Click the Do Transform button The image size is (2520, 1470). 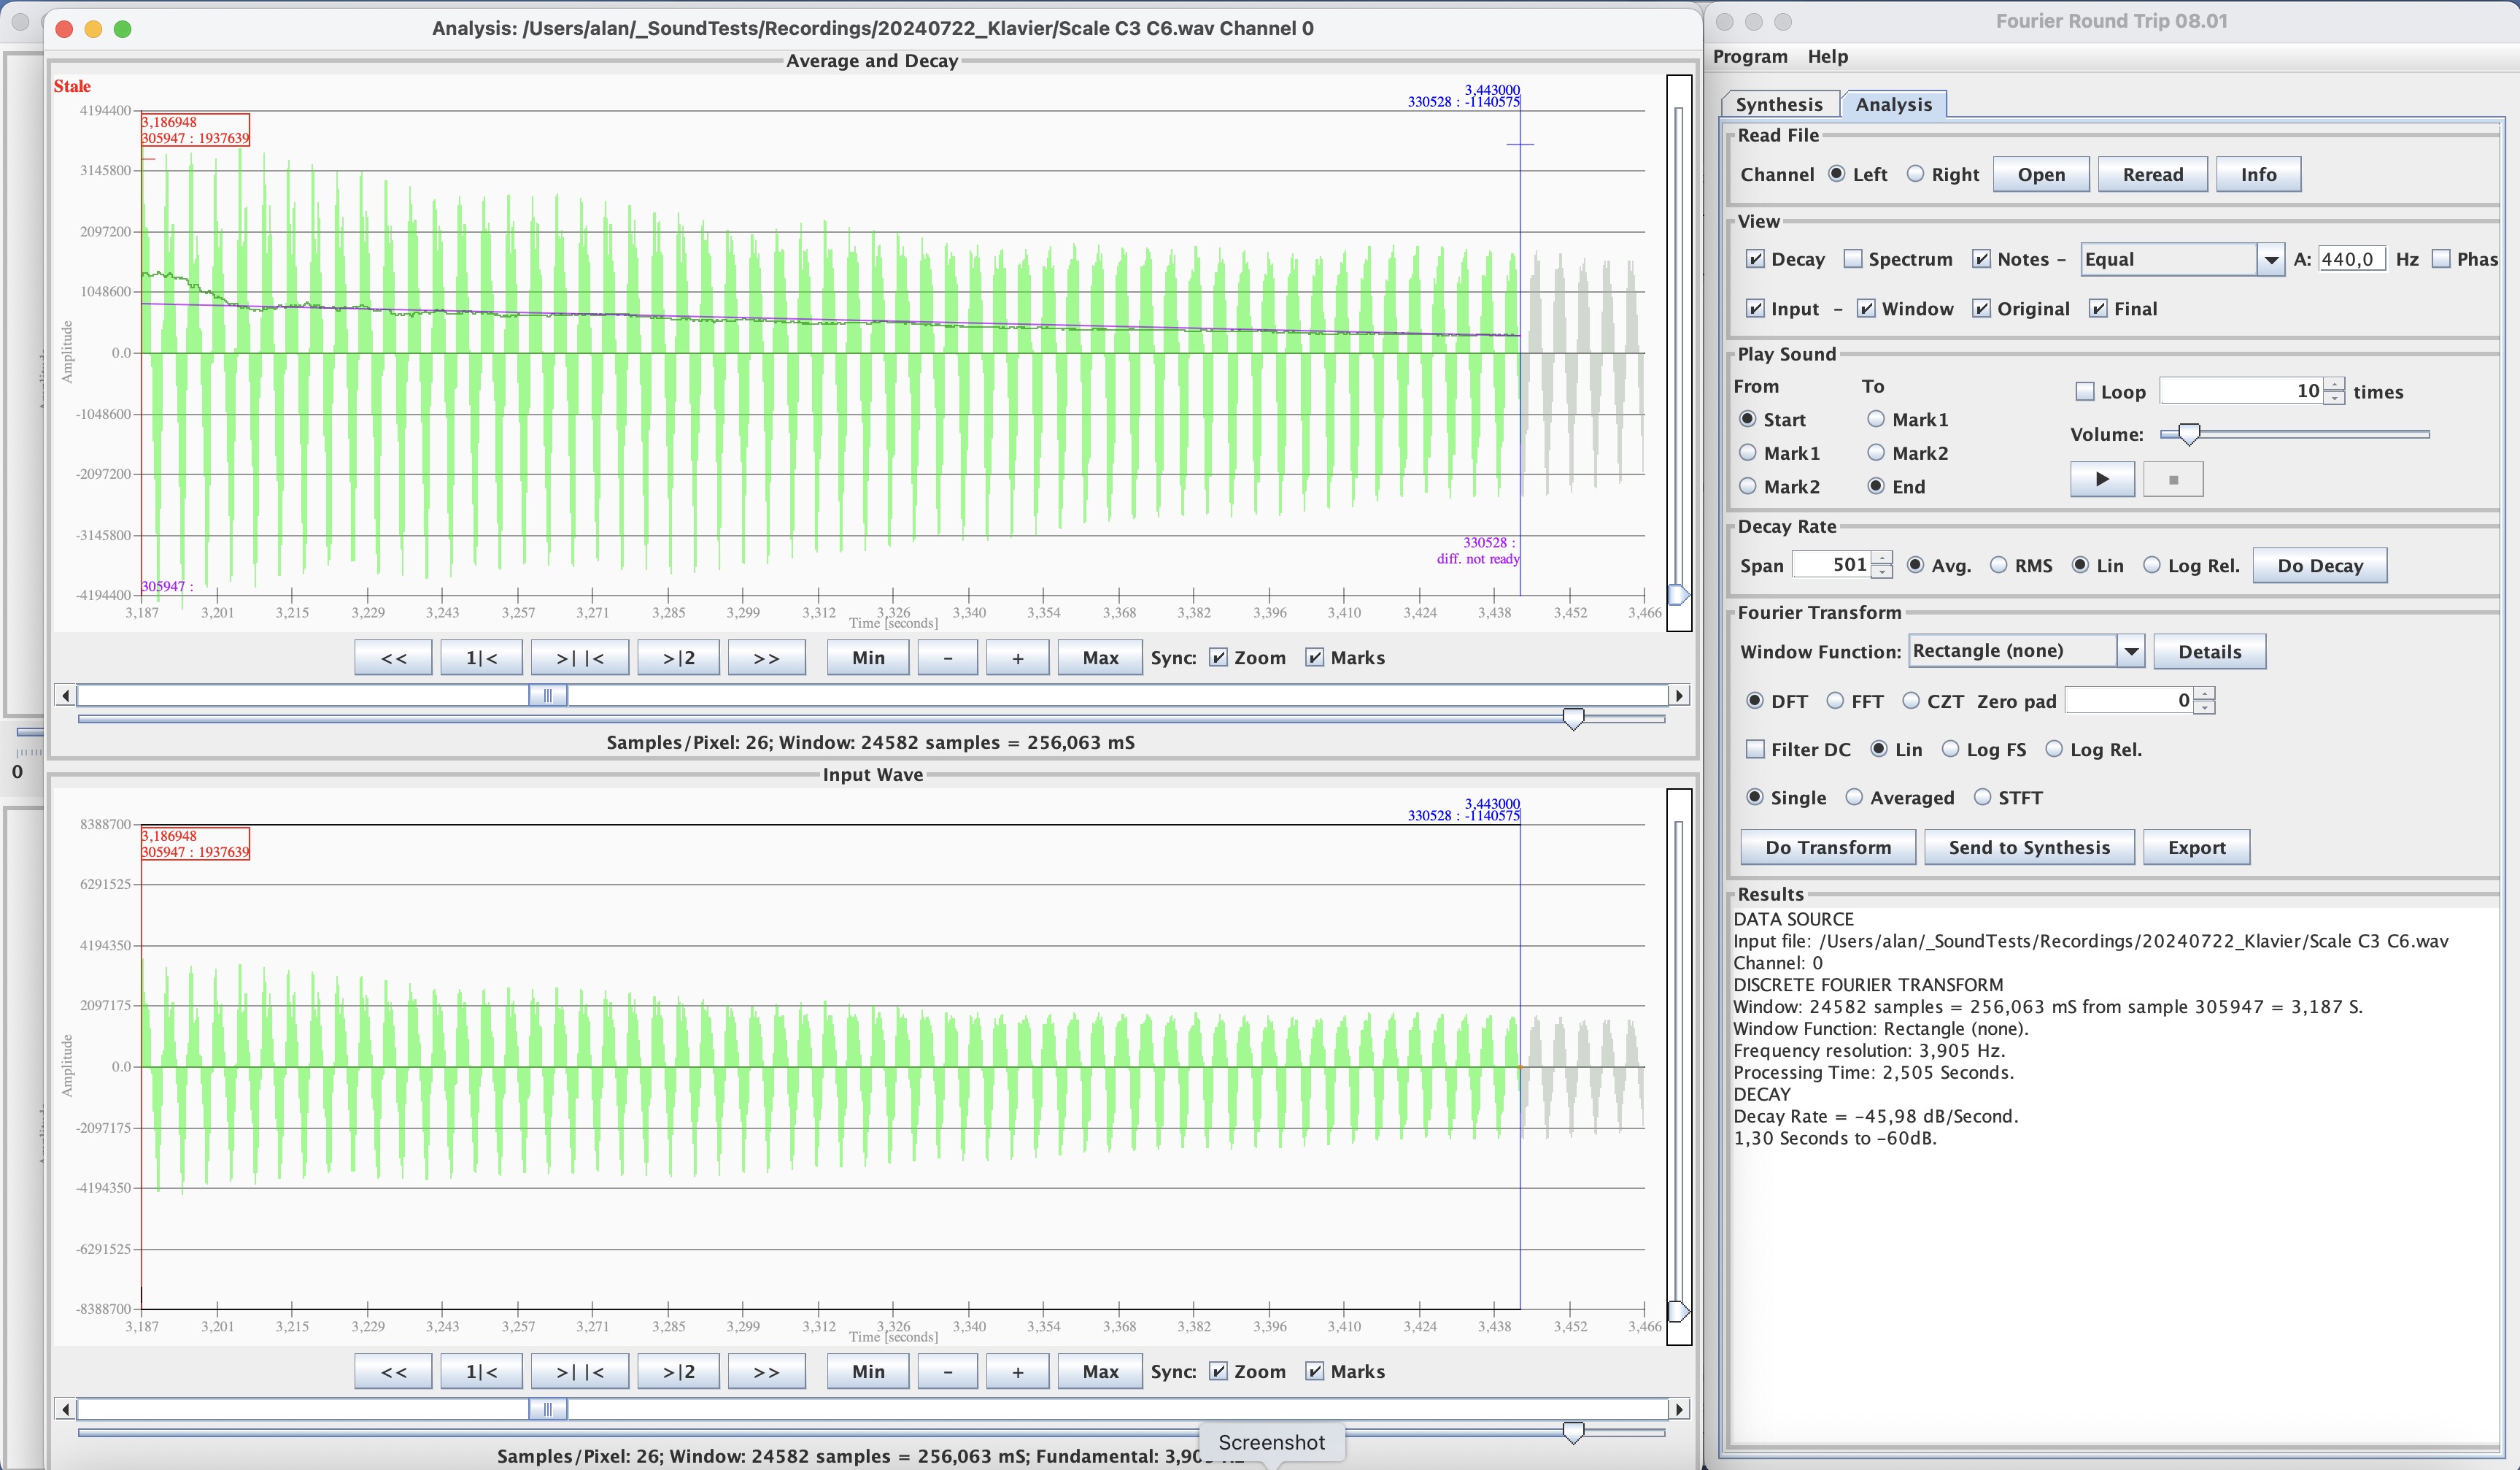pos(1827,847)
